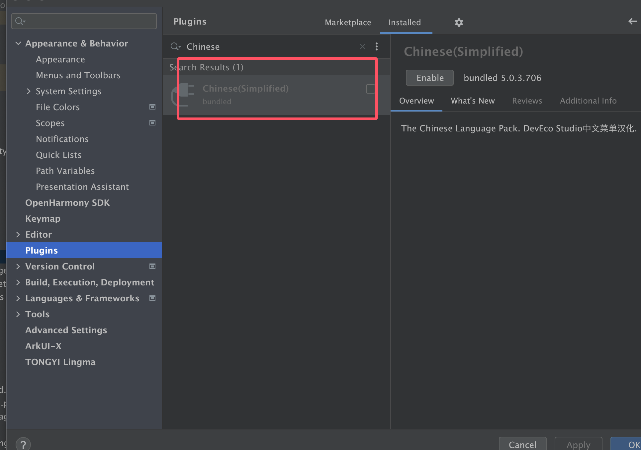The height and width of the screenshot is (450, 641).
Task: Click the Chinese(Simplified) plugin icon
Action: 182,95
